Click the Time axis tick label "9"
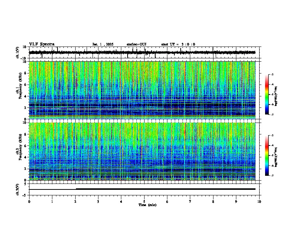The width and height of the screenshot is (292, 226). point(236,202)
